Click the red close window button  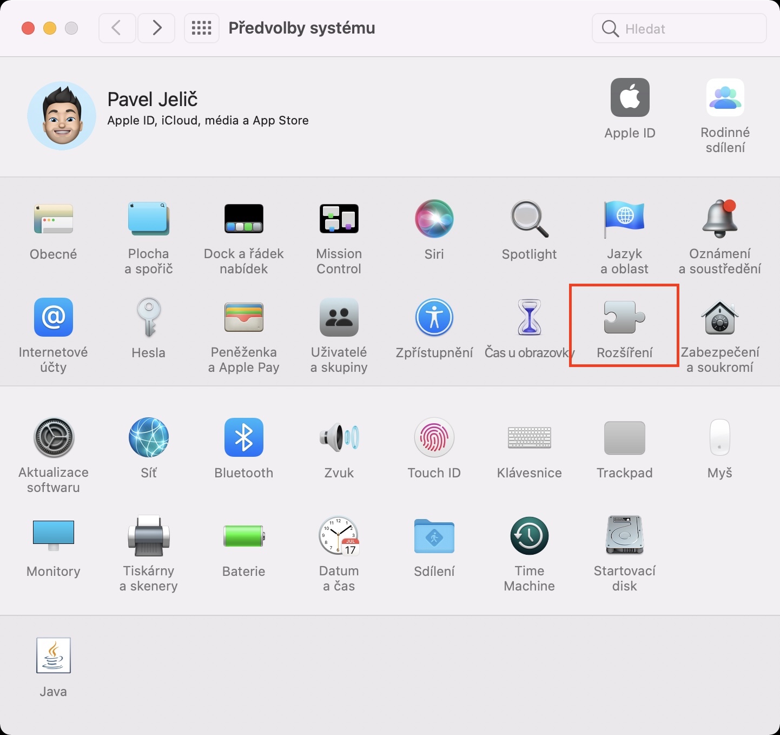pos(28,28)
